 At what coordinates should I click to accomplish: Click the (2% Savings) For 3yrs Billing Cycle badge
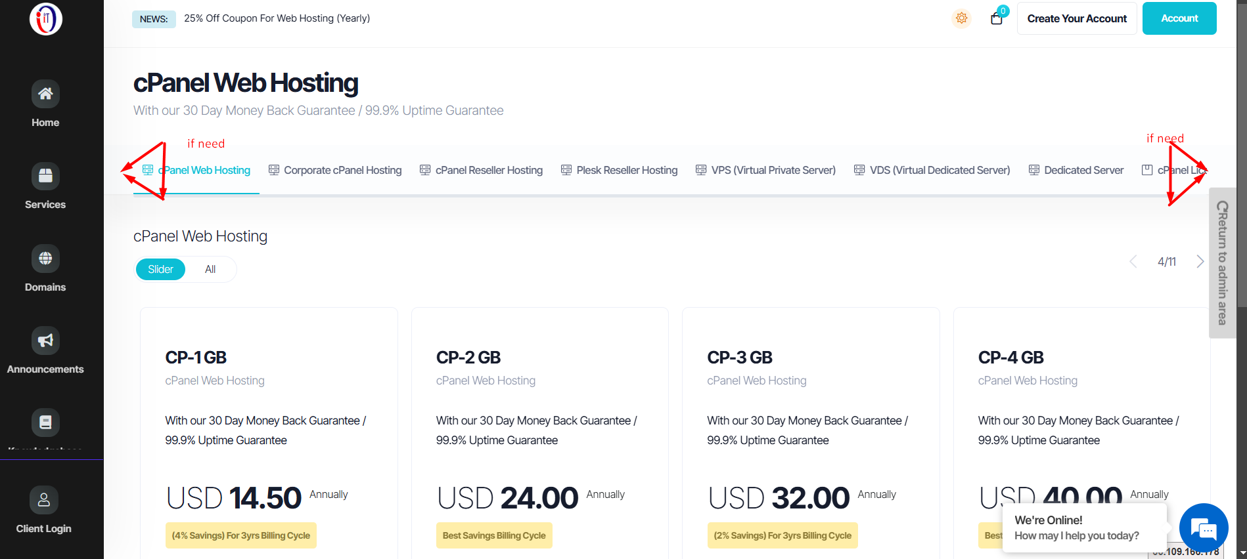coord(782,535)
